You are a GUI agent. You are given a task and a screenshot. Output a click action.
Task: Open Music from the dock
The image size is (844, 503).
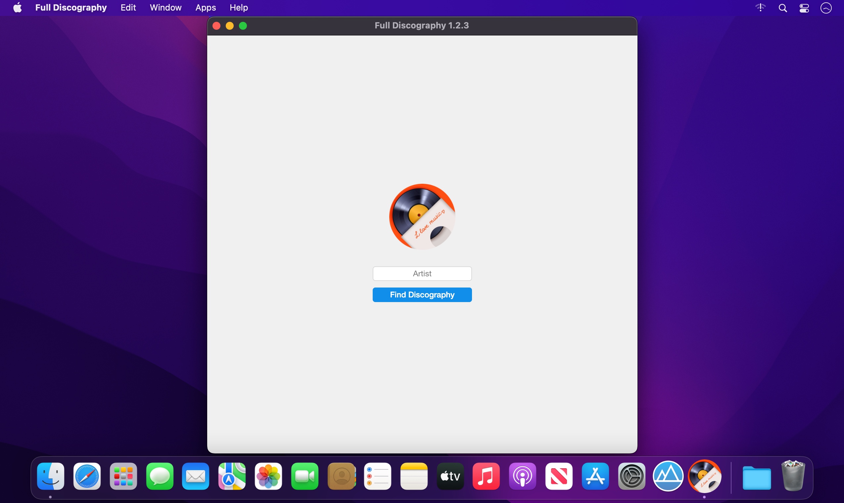click(486, 476)
